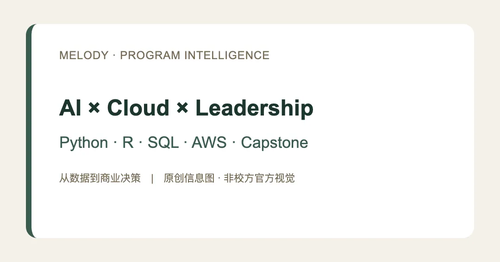Click the dark green accent bar

coord(29,131)
